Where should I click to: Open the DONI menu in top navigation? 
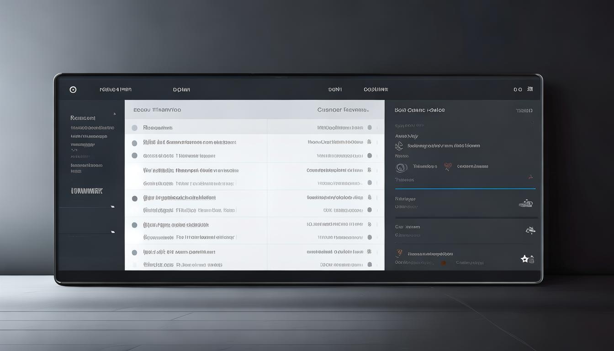tap(335, 90)
